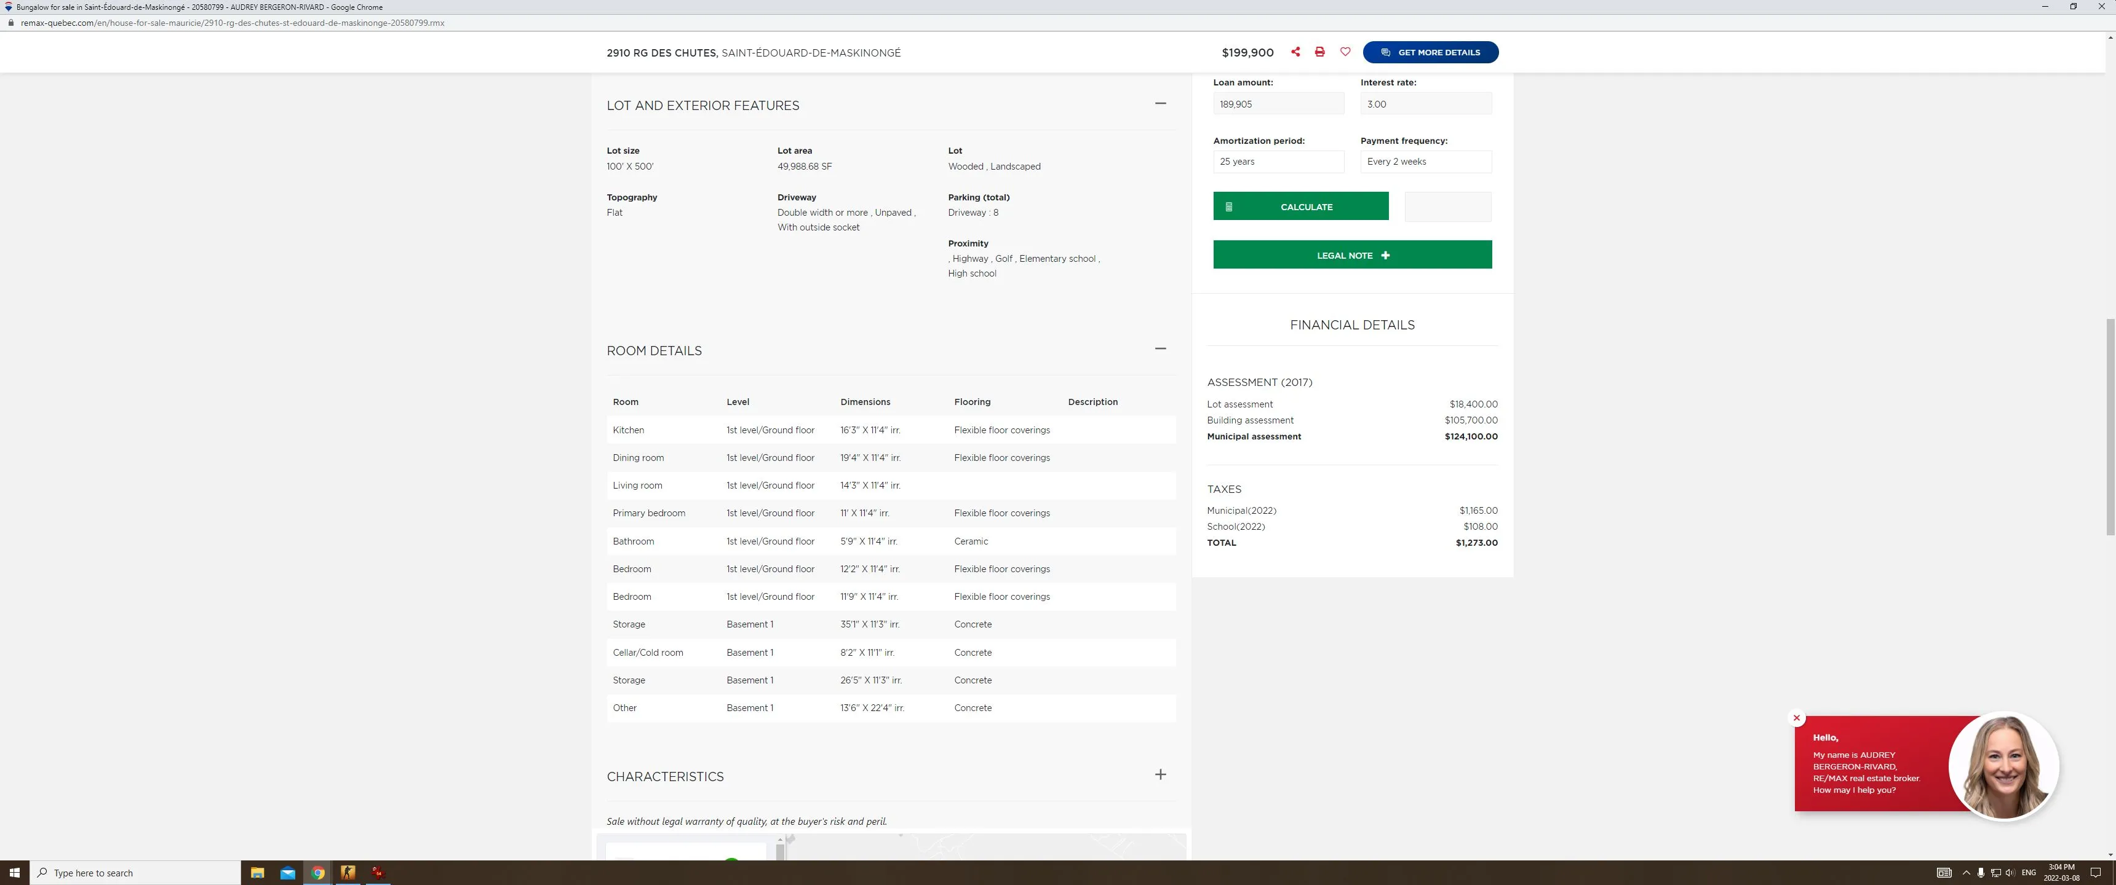The image size is (2116, 885).
Task: Click the broker's profile photo
Action: click(x=2003, y=766)
